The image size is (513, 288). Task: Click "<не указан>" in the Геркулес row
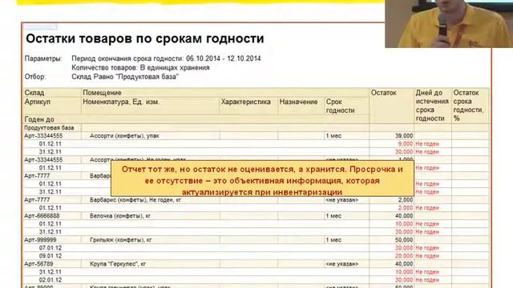point(342,264)
